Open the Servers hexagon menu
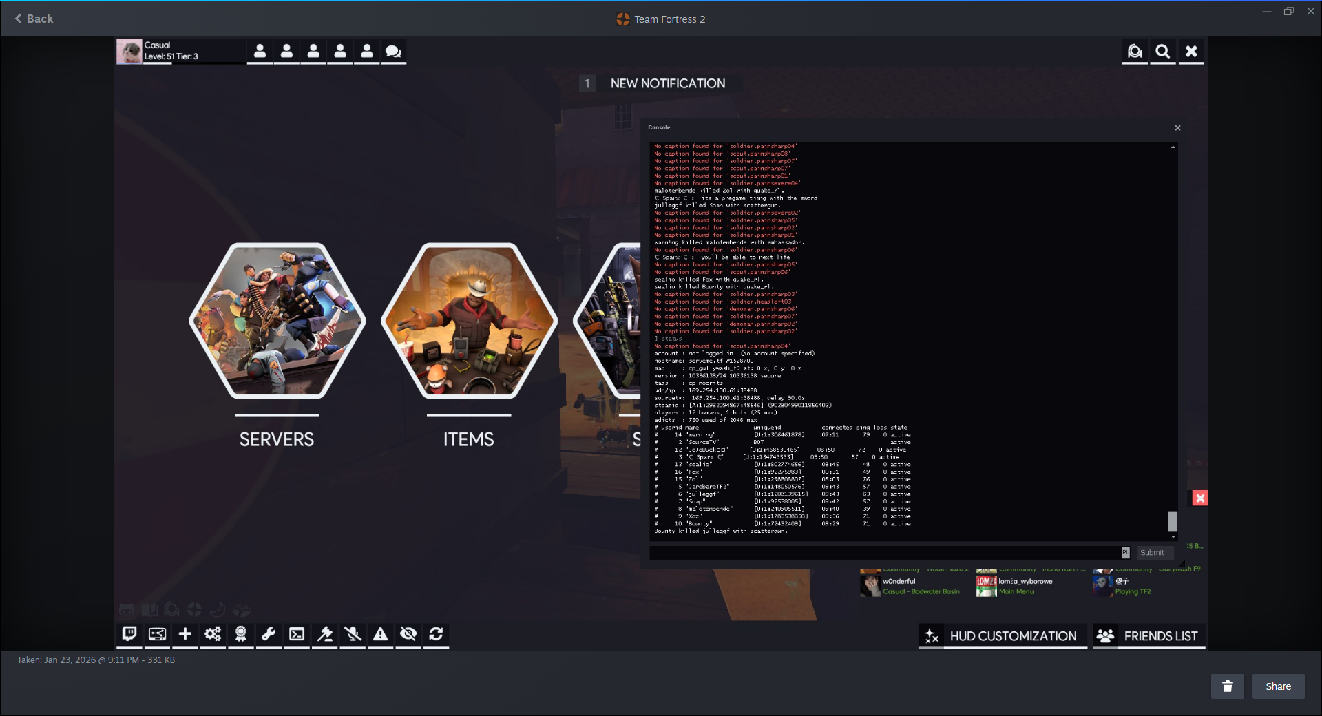This screenshot has height=716, width=1322. 277,322
